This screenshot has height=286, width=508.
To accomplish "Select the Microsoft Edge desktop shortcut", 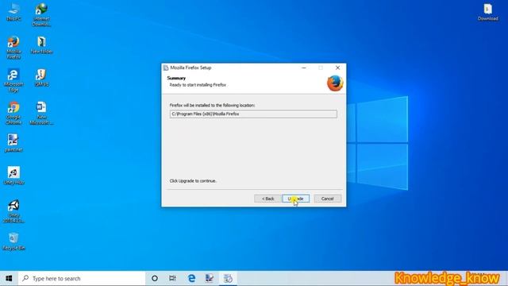I will 13,80.
